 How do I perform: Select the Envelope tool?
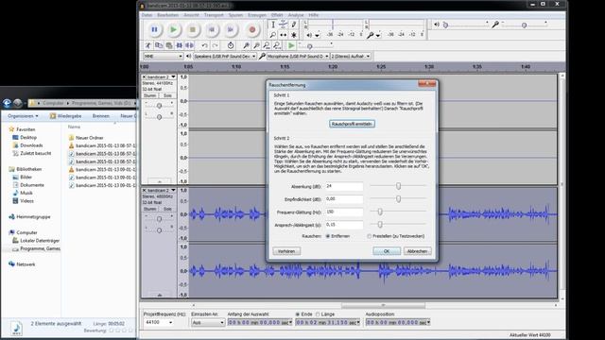click(x=284, y=25)
